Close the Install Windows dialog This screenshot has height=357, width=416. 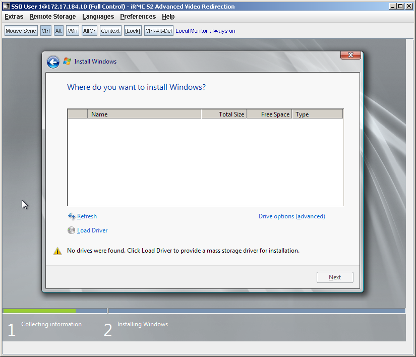point(350,55)
